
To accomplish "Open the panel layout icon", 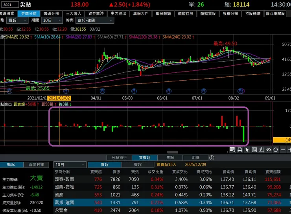I will click(254, 149).
